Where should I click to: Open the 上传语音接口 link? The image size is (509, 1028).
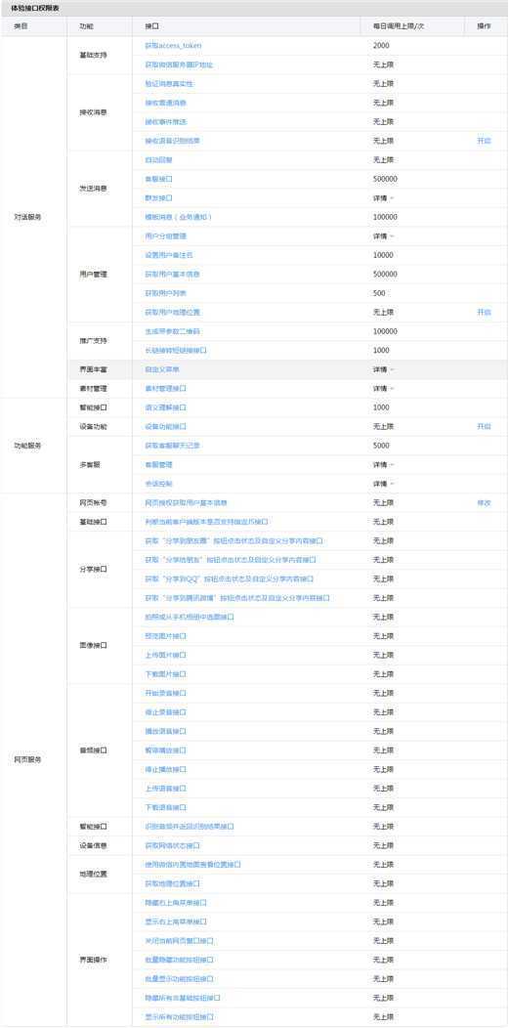[x=165, y=788]
